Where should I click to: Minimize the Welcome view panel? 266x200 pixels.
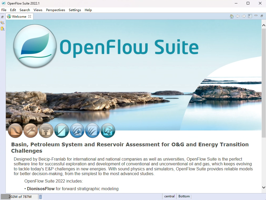point(256,16)
